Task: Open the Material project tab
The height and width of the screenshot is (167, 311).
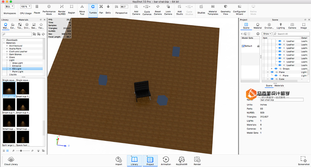Action: click(258, 26)
